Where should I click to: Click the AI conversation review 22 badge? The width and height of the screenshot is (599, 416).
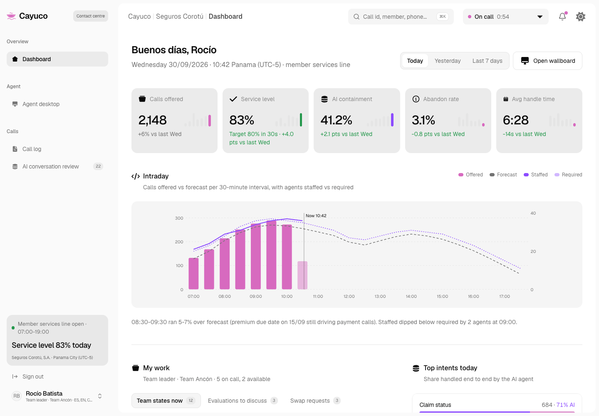[x=98, y=166]
